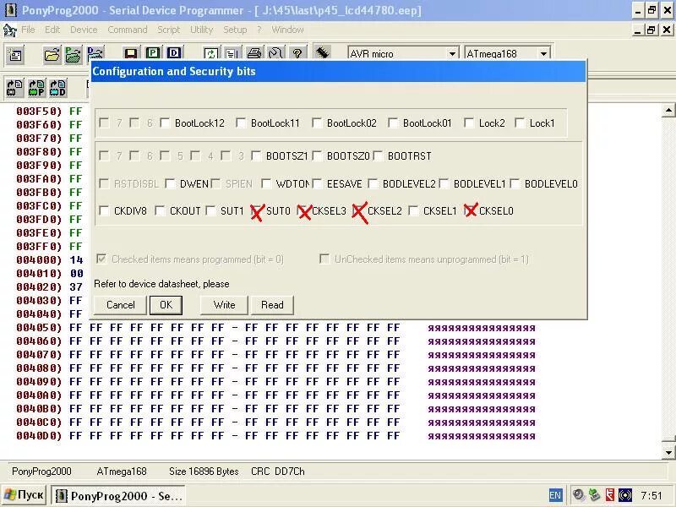Click the Safely Remove Hardware tray icon
This screenshot has height=507, width=676.
(594, 495)
